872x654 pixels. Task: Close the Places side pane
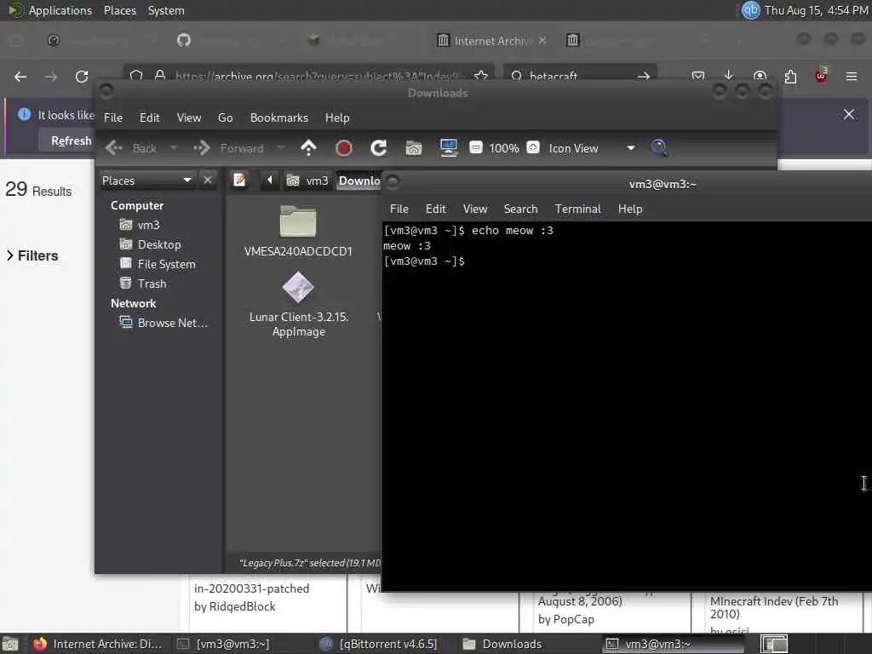208,181
